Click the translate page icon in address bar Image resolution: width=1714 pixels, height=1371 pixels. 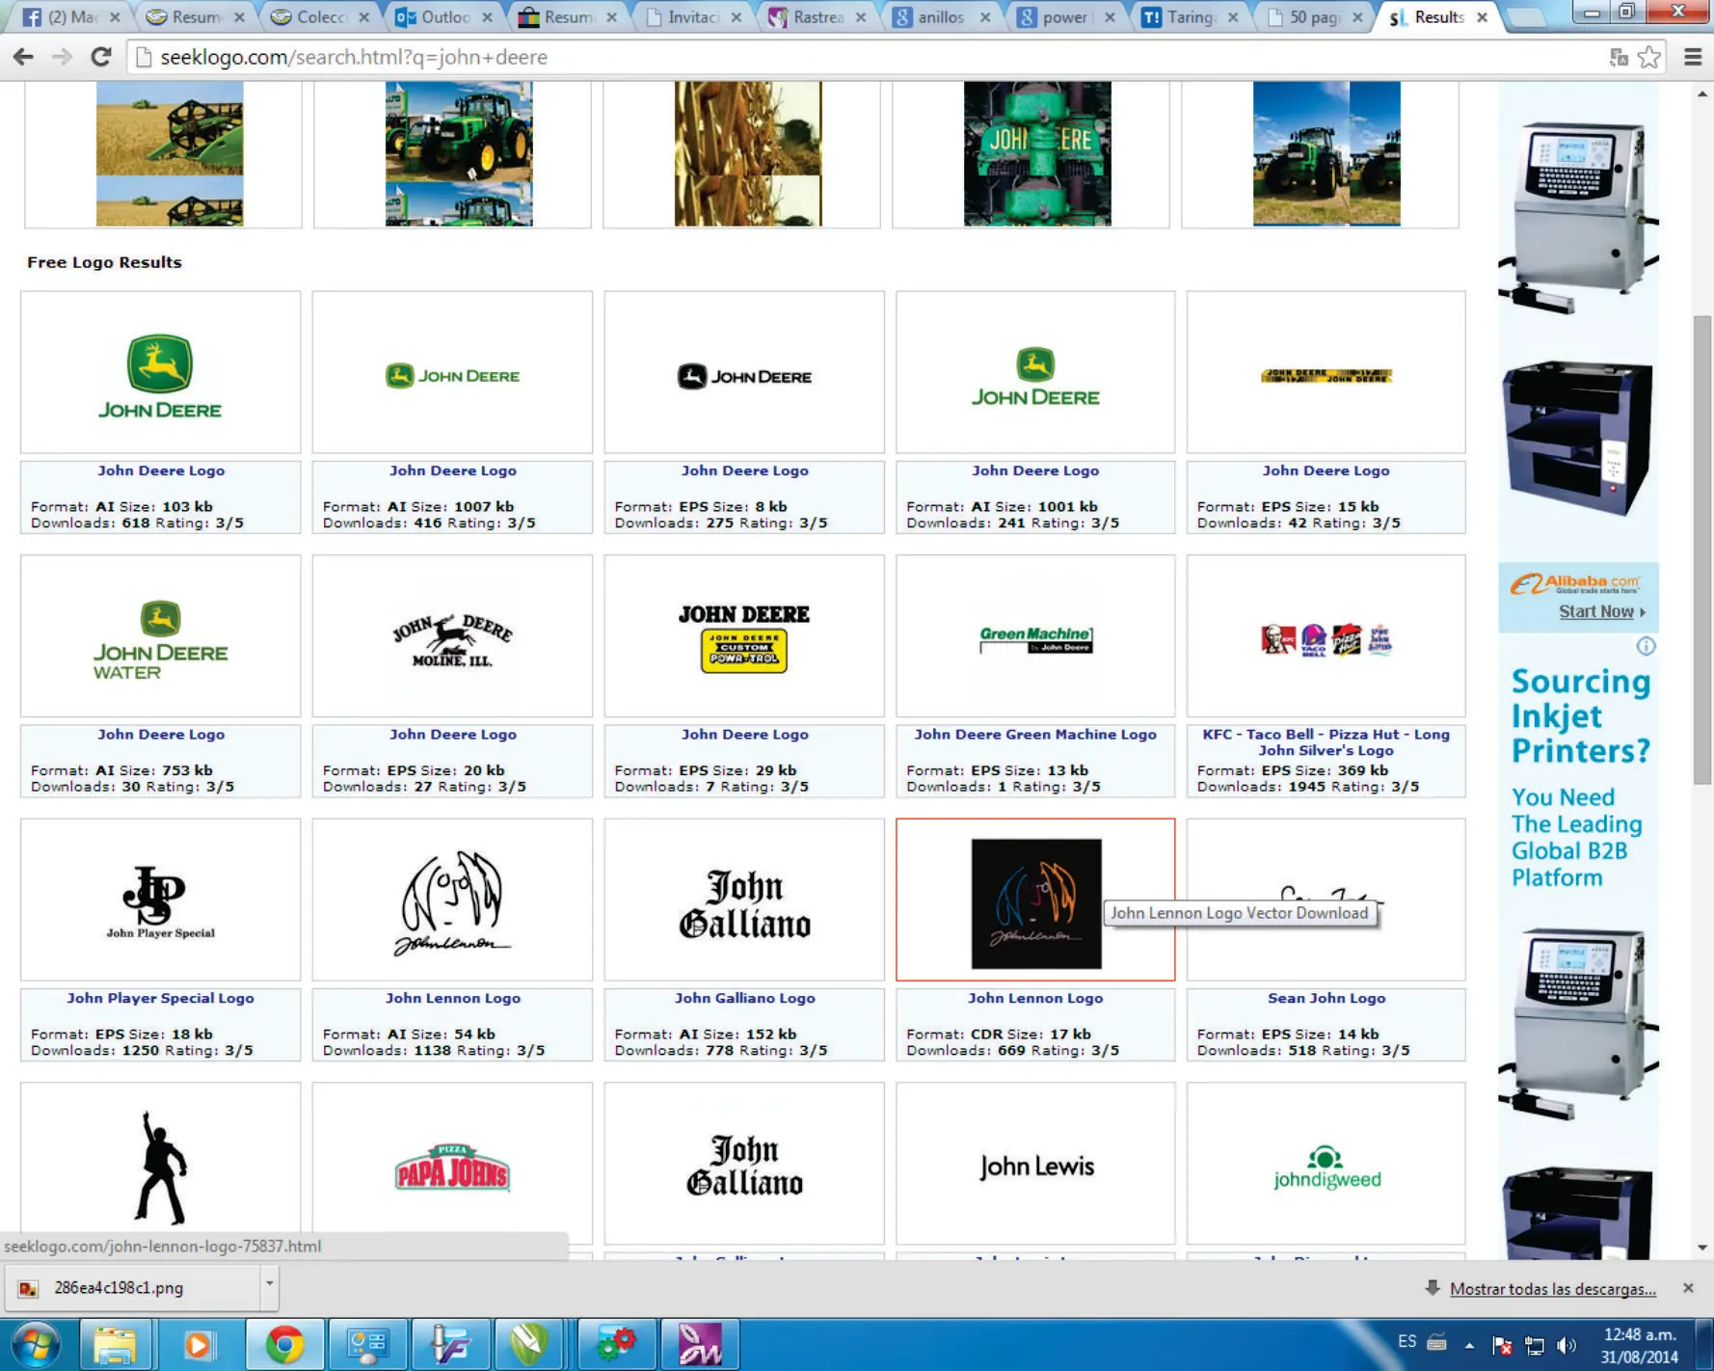1619,58
